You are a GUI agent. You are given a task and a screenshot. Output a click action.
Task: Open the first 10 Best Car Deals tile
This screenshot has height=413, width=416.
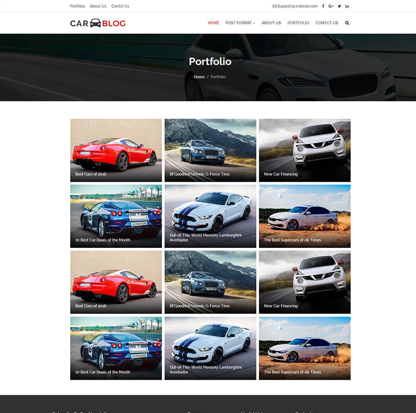coord(116,216)
